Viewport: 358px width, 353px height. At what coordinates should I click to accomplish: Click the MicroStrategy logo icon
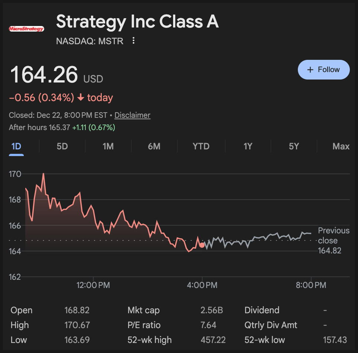tap(26, 29)
